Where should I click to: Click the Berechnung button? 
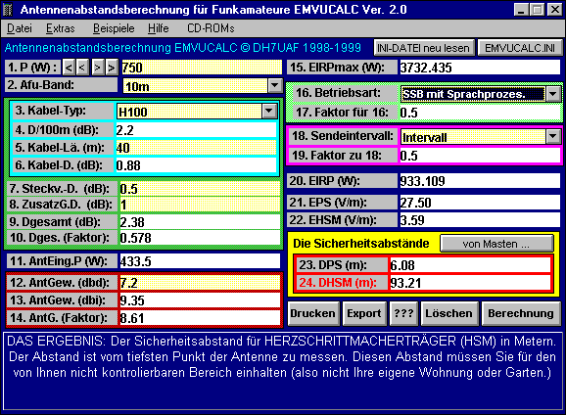pyautogui.click(x=521, y=313)
